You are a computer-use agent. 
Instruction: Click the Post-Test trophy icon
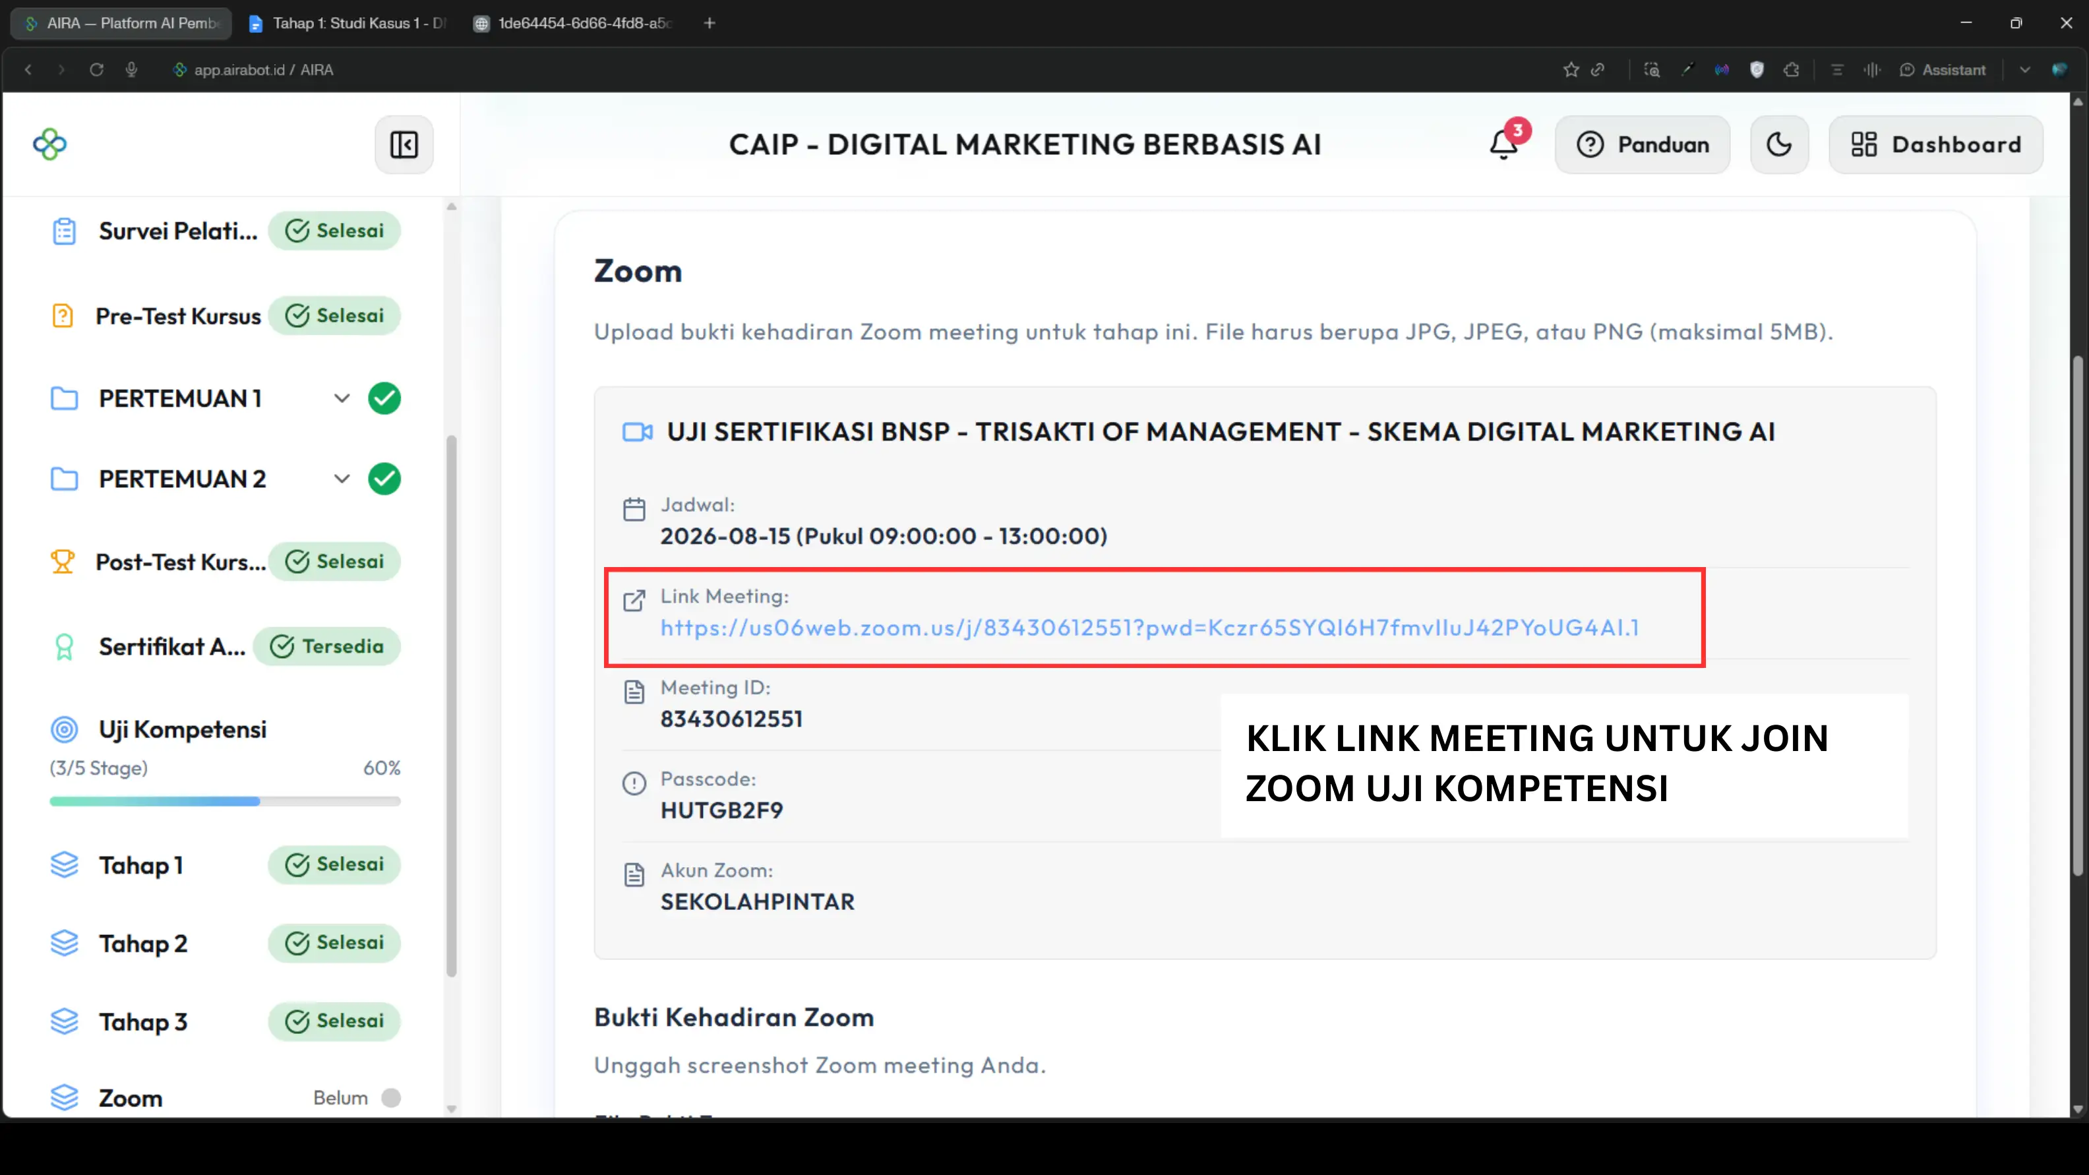point(63,562)
